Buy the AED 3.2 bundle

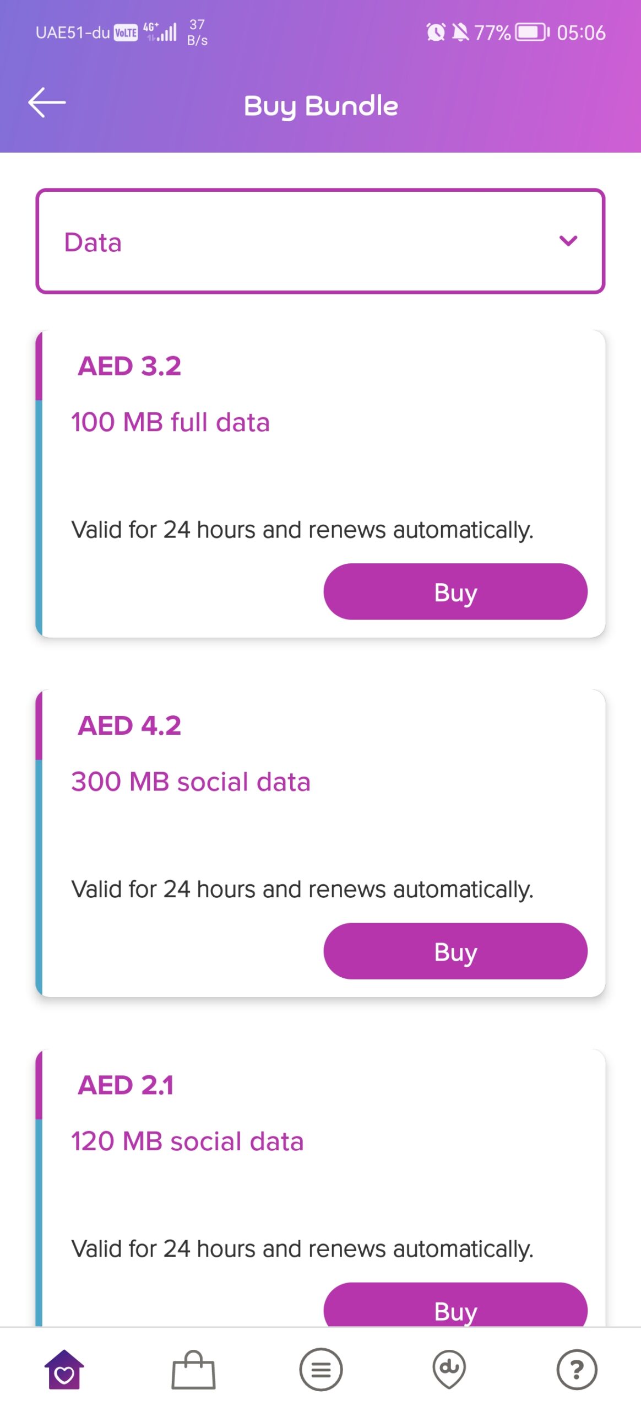(455, 591)
